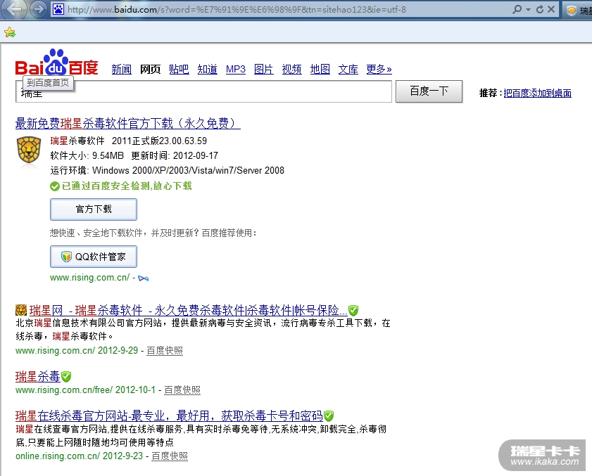
Task: Open 百度快照 for online.rising.com.cn result
Action: 170,456
